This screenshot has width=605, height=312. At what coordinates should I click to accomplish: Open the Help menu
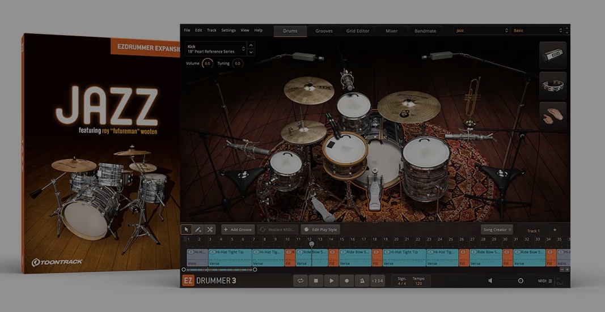click(259, 30)
